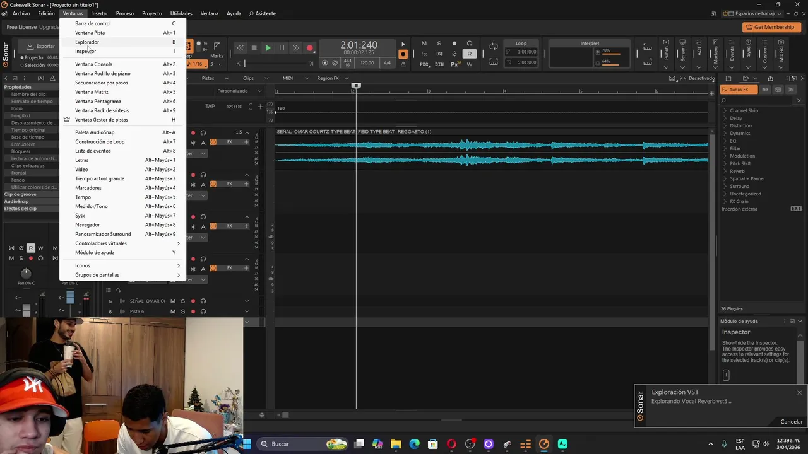Open File Explorer from Windows taskbar
Viewport: 808px width, 454px height.
[396, 444]
